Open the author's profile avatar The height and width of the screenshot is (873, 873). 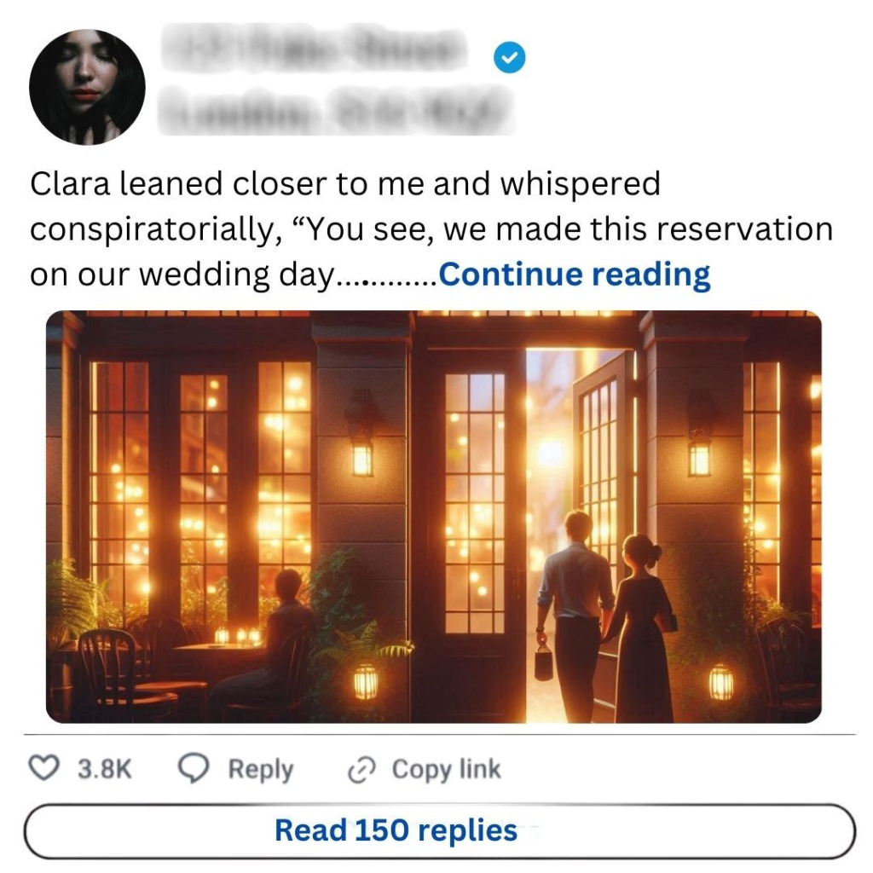(x=87, y=87)
